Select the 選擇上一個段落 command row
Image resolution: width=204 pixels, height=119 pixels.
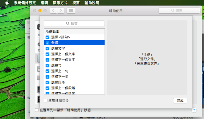[74, 88]
